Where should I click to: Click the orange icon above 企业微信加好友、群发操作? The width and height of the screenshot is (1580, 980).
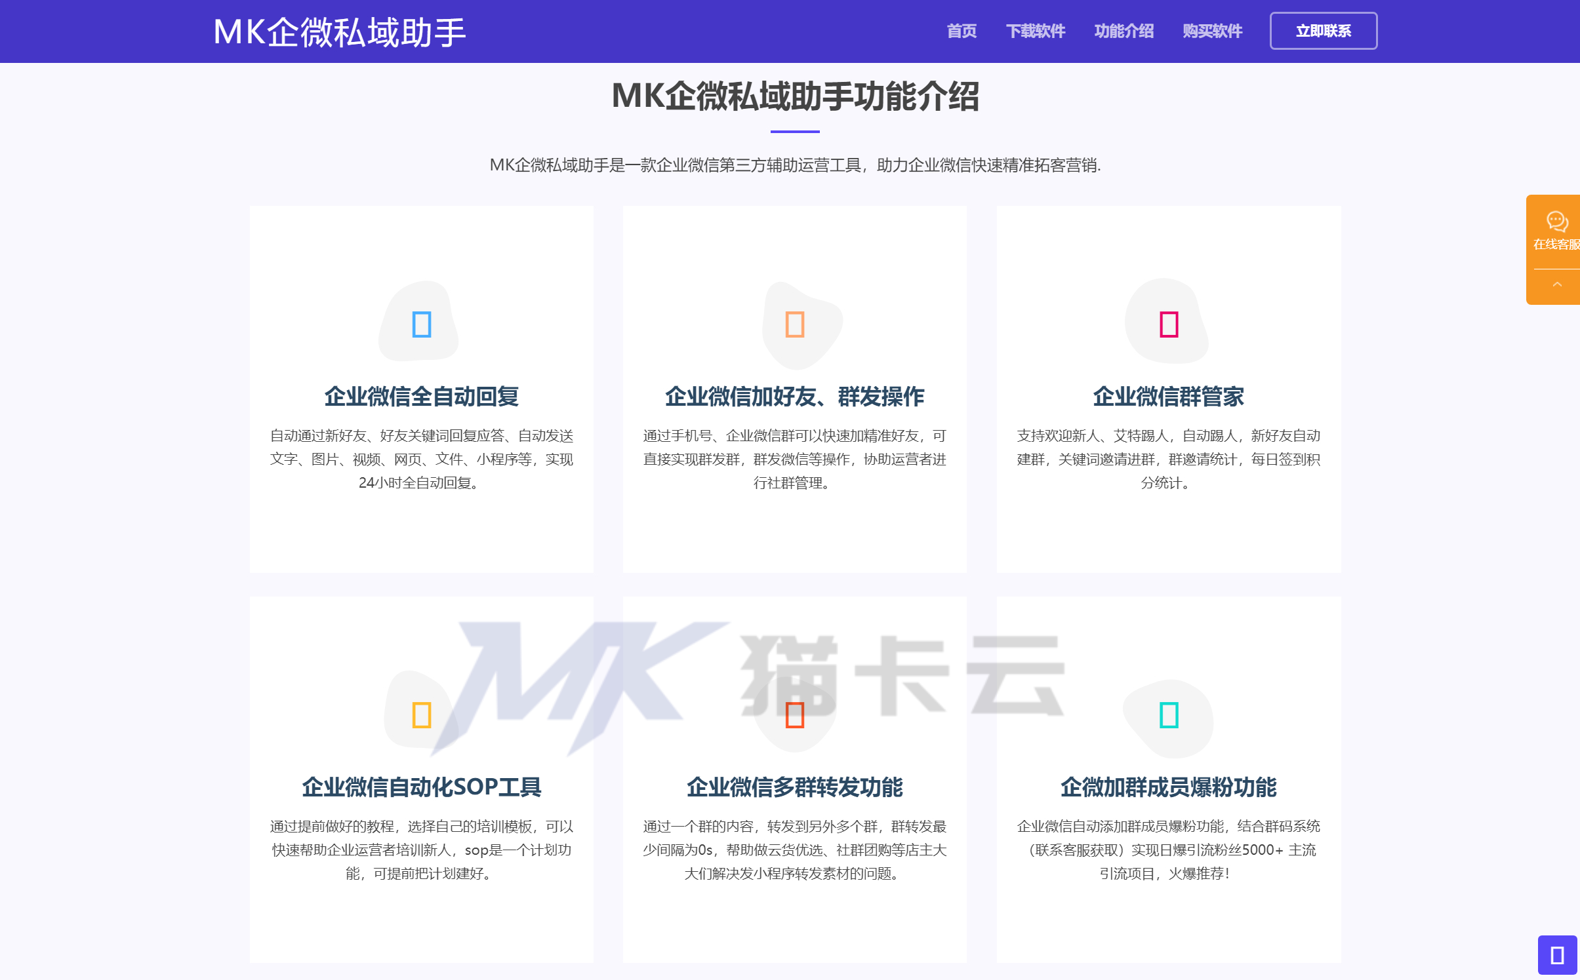click(x=795, y=324)
